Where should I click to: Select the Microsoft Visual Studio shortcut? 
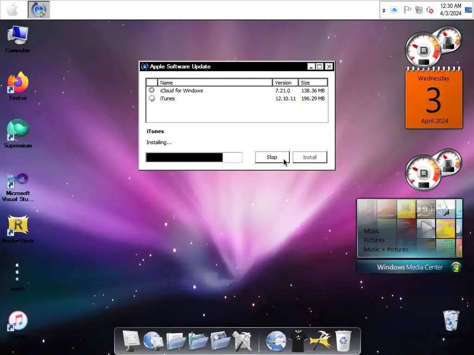[x=18, y=187]
